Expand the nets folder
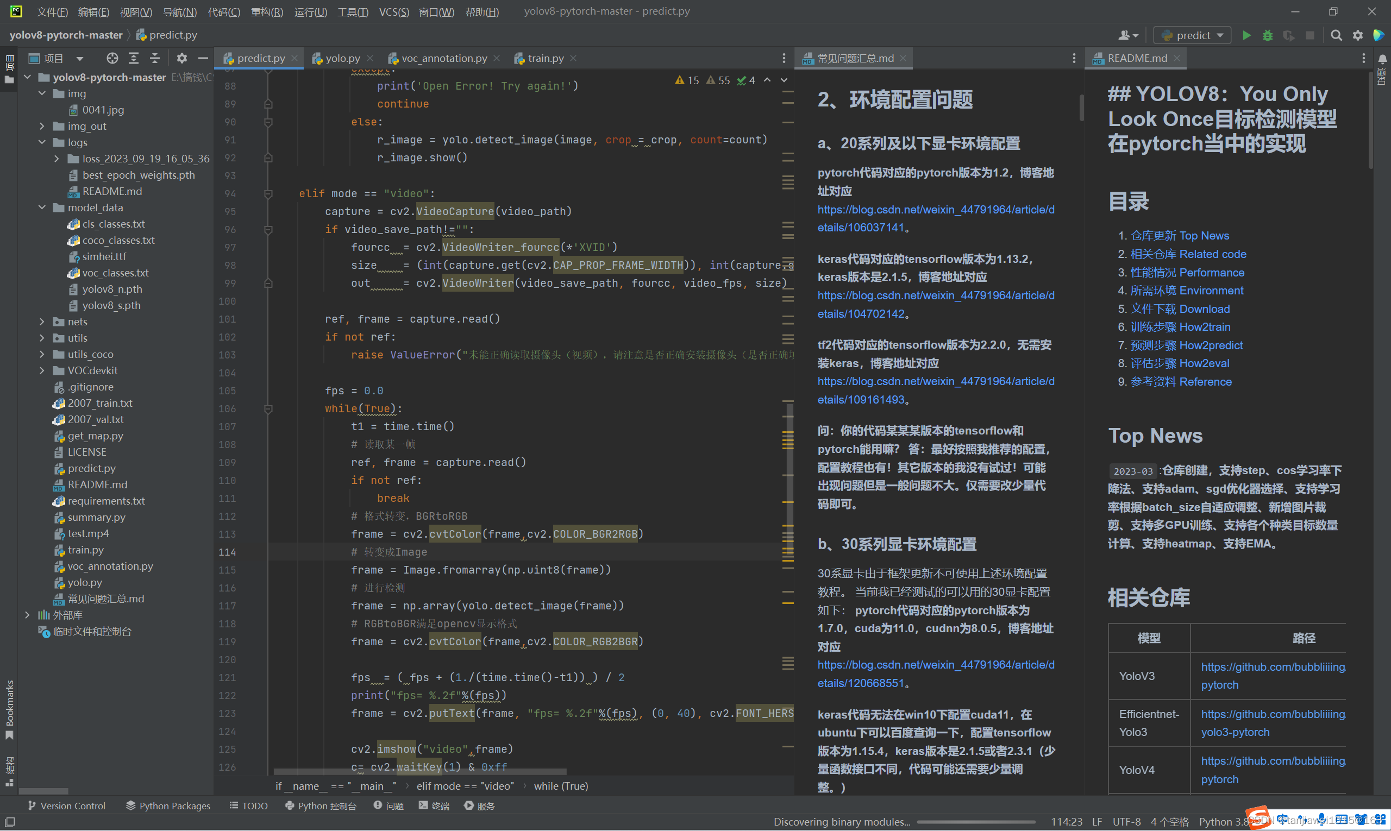The width and height of the screenshot is (1391, 831). pos(42,322)
